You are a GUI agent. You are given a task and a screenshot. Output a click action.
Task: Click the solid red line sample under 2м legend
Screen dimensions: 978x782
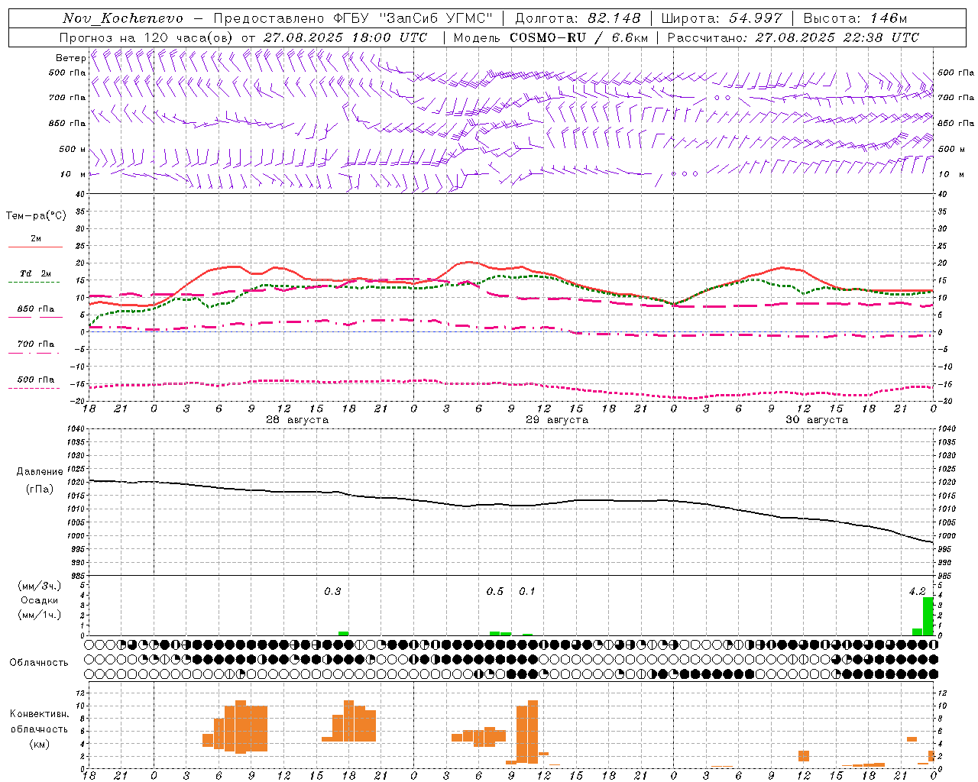35,247
